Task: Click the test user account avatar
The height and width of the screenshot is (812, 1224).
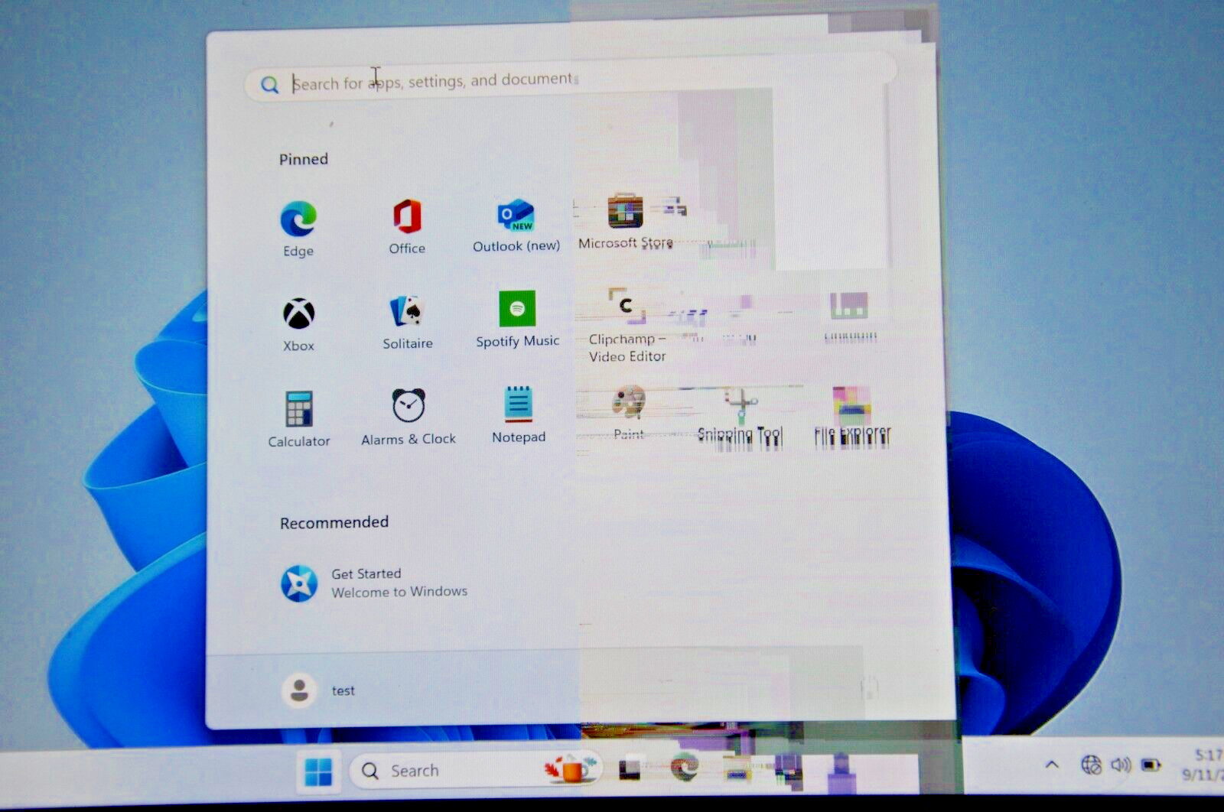Action: click(x=299, y=690)
